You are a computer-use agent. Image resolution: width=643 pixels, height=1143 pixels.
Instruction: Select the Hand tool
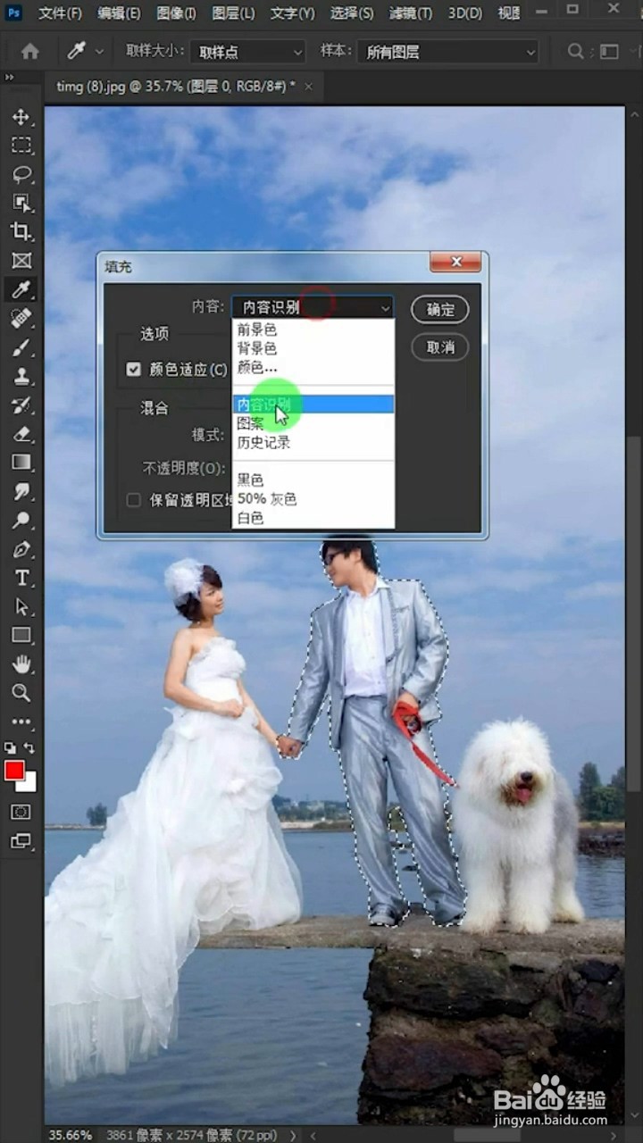click(x=21, y=663)
